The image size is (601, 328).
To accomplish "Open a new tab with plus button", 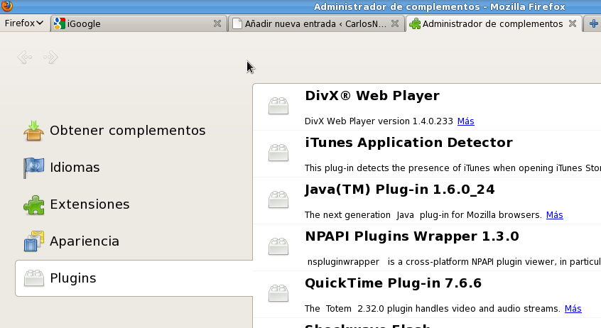I will point(594,23).
